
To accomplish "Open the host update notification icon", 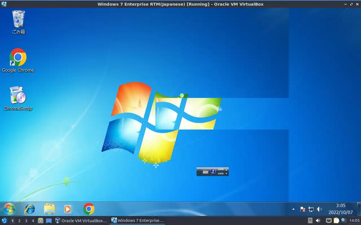I will [343, 220].
